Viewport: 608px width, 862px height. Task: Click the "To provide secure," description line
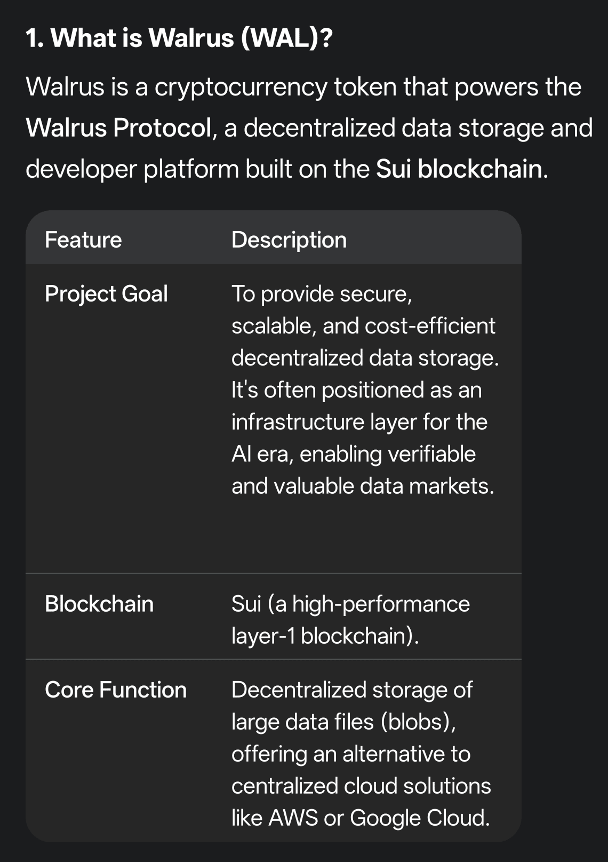pyautogui.click(x=322, y=294)
